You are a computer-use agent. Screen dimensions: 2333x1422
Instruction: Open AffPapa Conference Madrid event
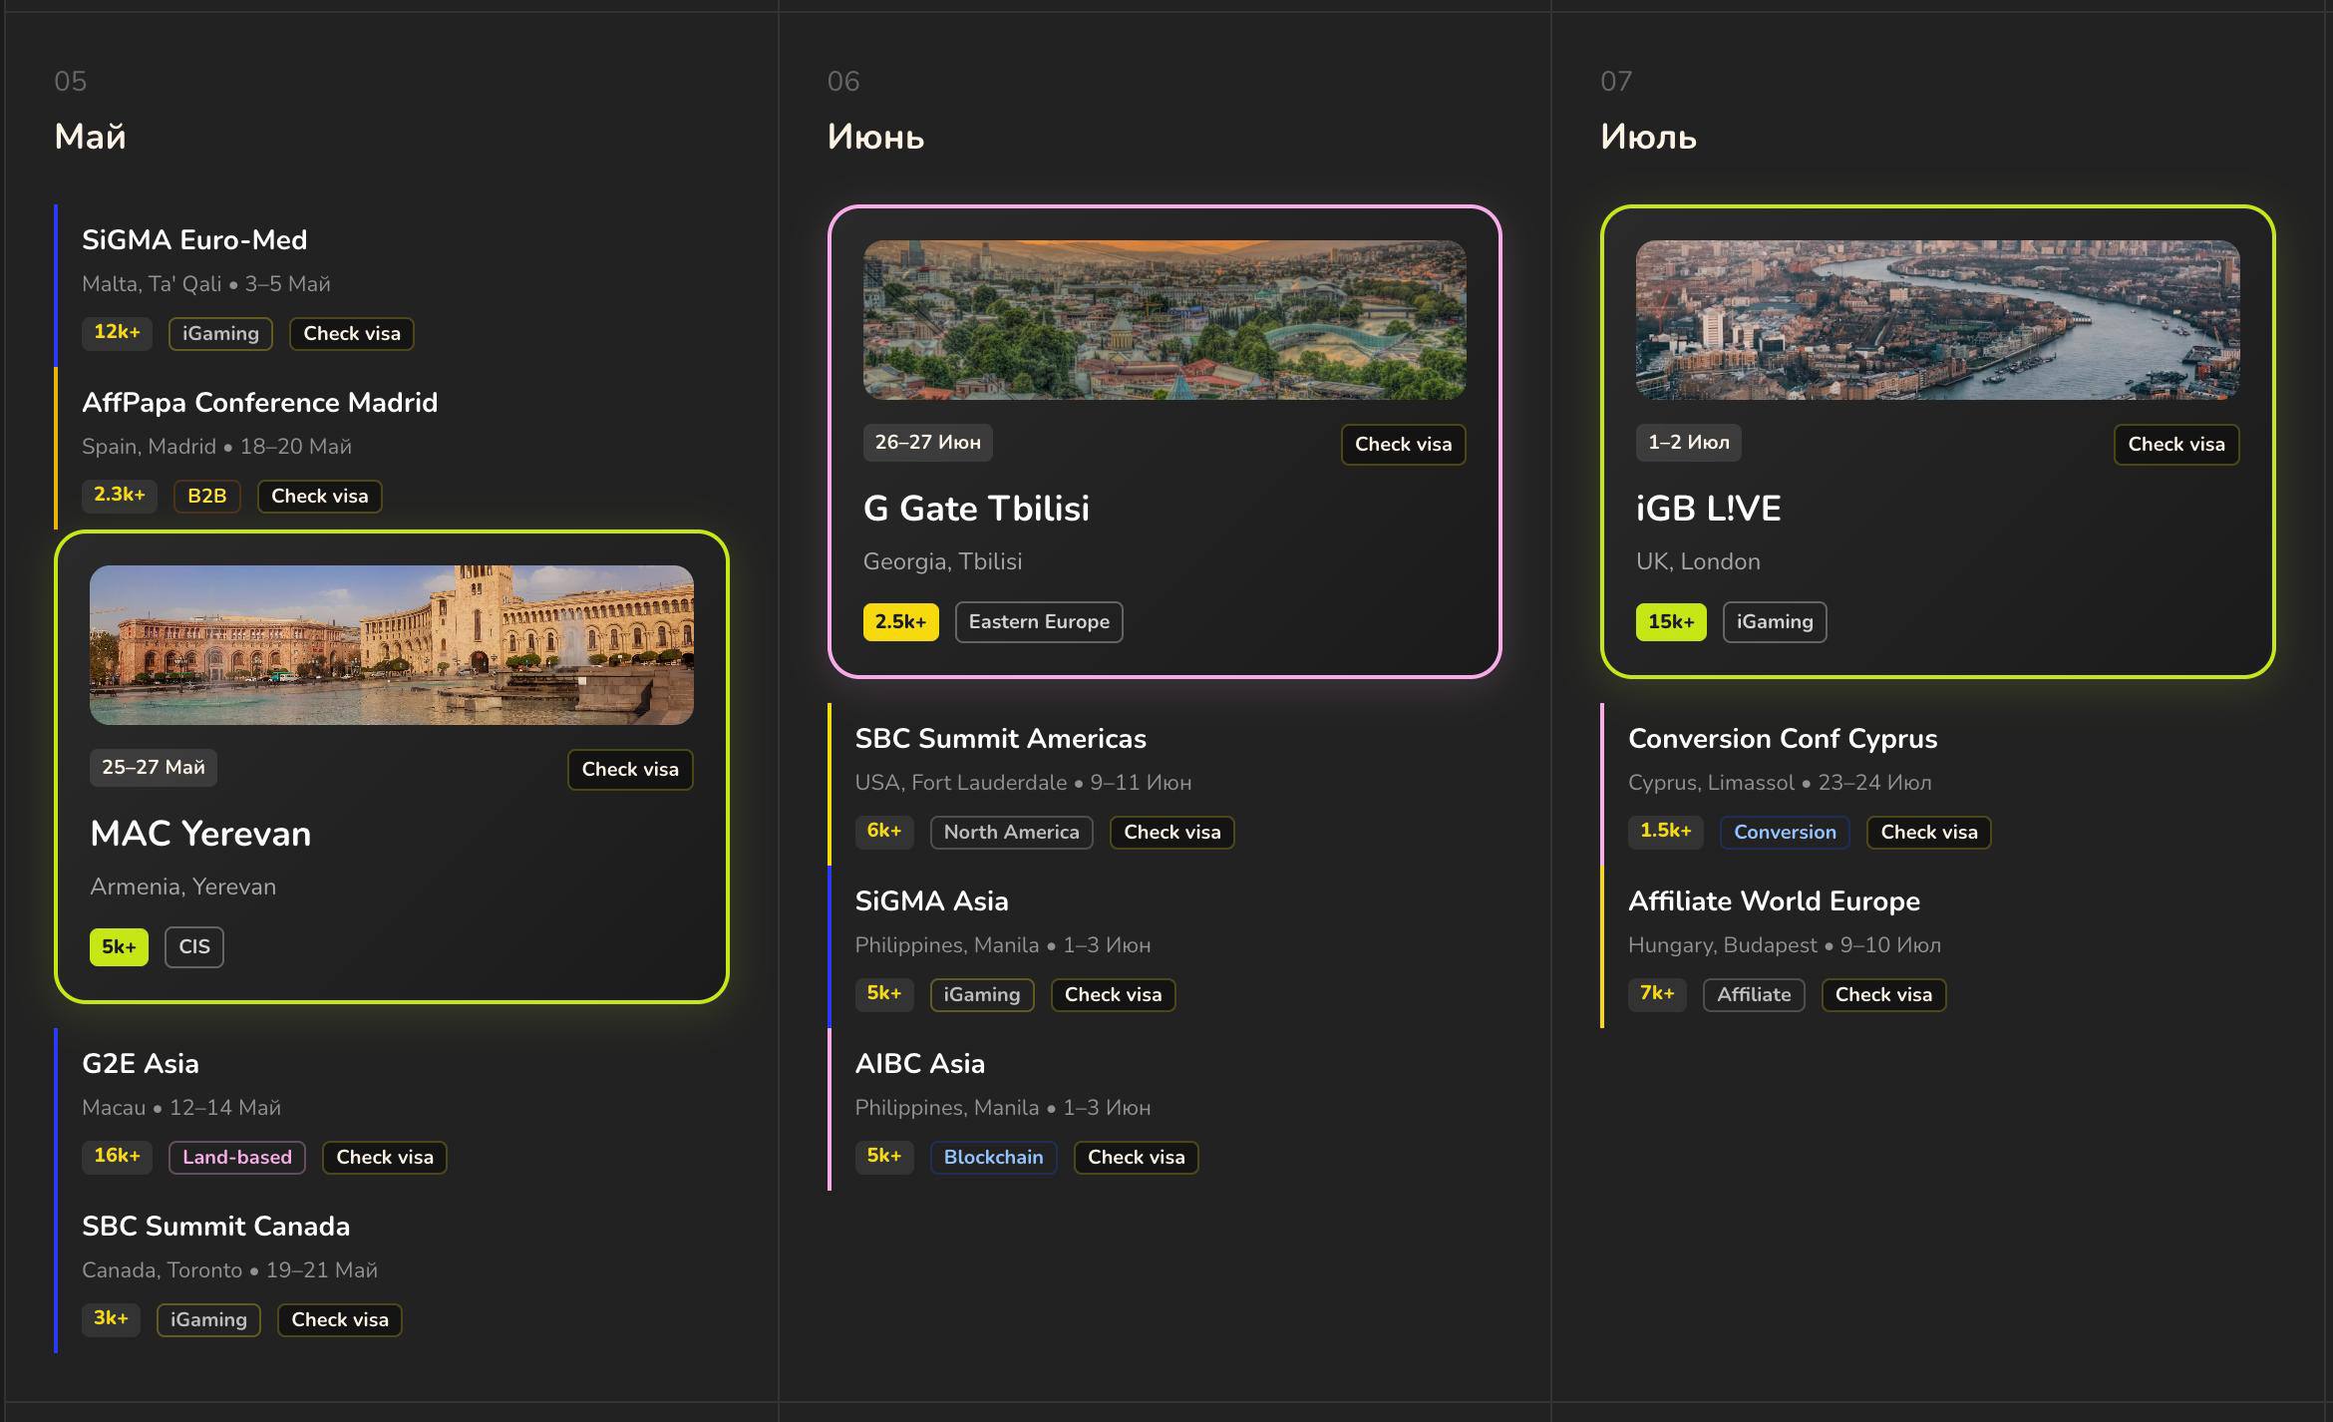(x=259, y=402)
